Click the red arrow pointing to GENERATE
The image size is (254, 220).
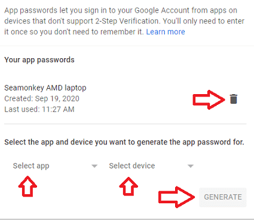click(x=176, y=197)
